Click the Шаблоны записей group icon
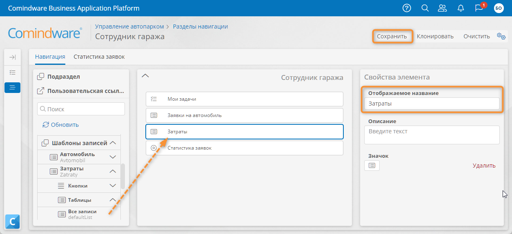 [45, 143]
